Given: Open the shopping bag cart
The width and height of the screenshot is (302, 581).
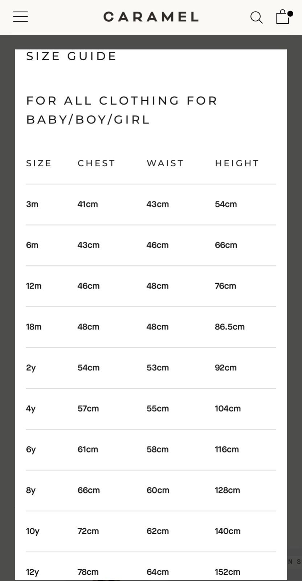Looking at the screenshot, I should point(283,17).
